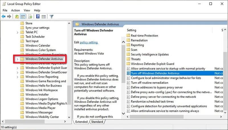Screen dimensions: 228x130
Task: Click the Filter options funnel icon
Action: click(51, 16)
